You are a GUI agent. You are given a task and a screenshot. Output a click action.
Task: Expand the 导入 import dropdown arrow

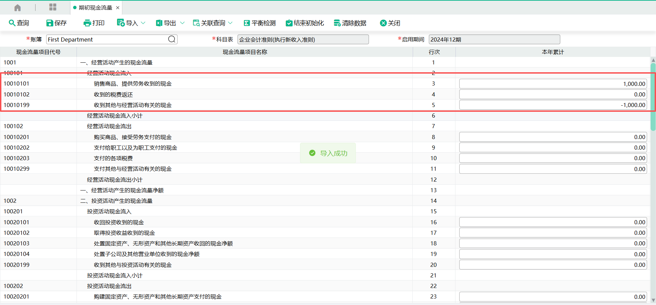pos(143,23)
